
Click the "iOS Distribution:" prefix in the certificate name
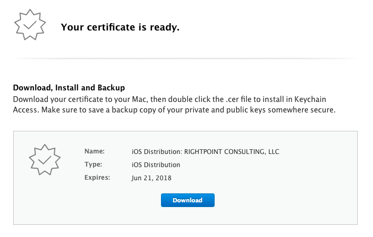point(156,152)
